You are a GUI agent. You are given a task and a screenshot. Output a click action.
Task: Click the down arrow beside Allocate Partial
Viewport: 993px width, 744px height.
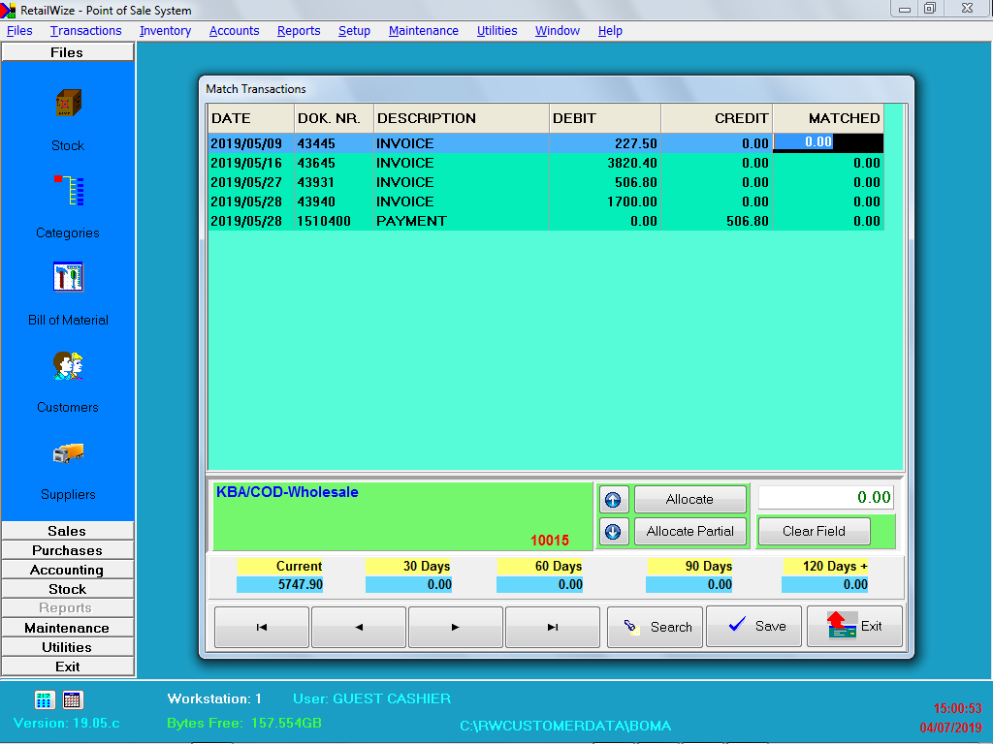tap(613, 531)
